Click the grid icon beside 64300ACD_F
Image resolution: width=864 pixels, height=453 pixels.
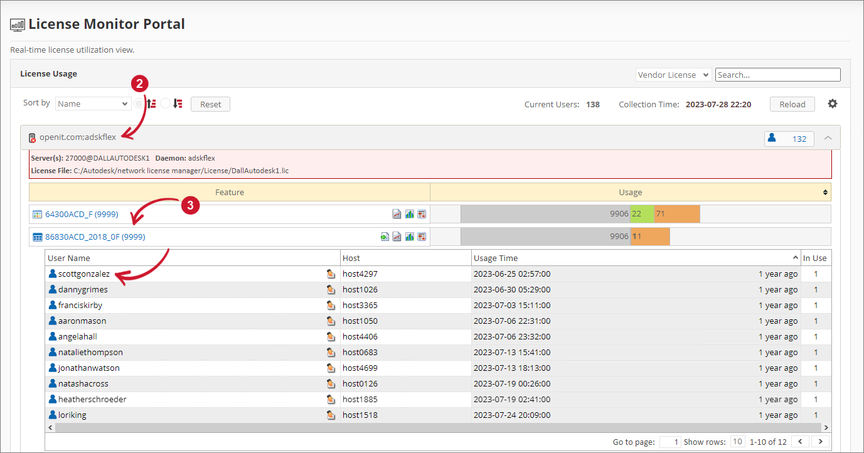tap(37, 214)
